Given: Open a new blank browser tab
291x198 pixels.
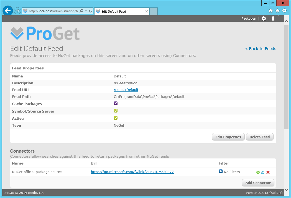Looking at the screenshot, I should tap(154, 11).
